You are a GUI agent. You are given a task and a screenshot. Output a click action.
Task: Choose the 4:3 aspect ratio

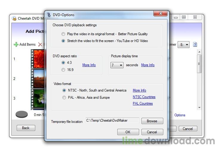click(63, 63)
